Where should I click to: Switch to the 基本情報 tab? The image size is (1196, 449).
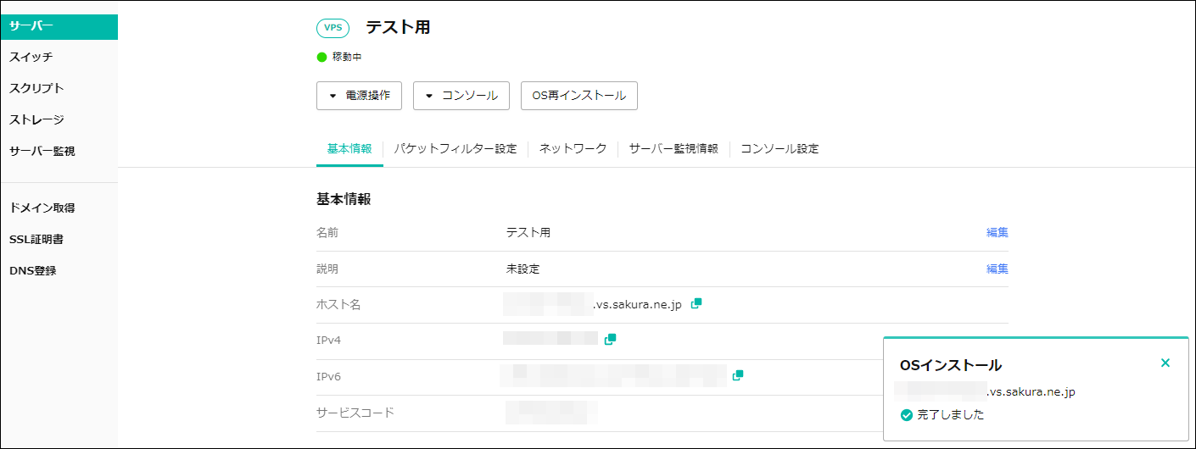(x=349, y=148)
